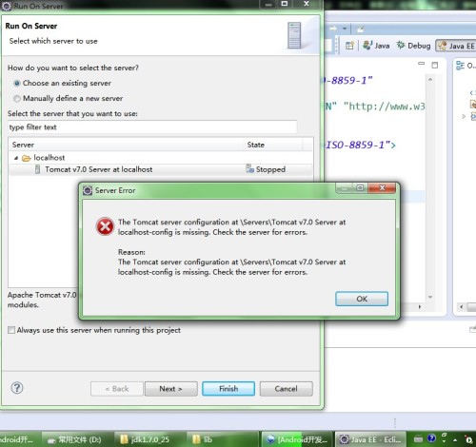
Task: Minimize the editor pane icon
Action: point(421,64)
